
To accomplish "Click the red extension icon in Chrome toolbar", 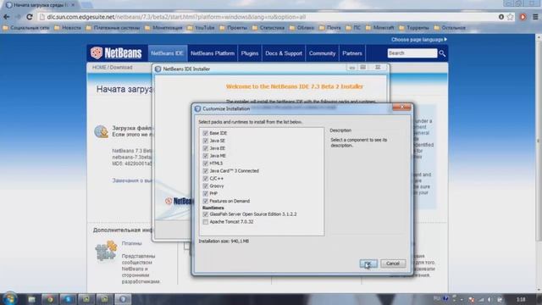I will pos(523,17).
